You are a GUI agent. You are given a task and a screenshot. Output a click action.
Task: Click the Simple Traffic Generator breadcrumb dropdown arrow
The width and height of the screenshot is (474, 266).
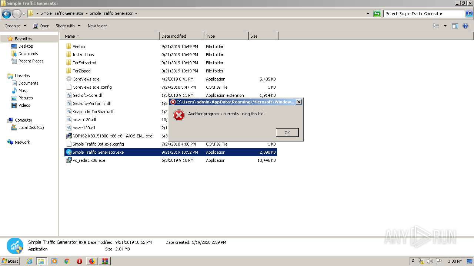tap(136, 14)
